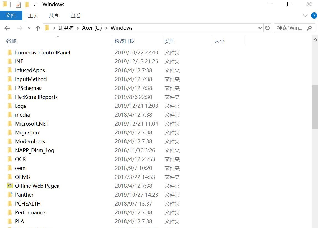The height and width of the screenshot is (228, 318).
Task: Click the Performance folder name
Action: tap(30, 212)
